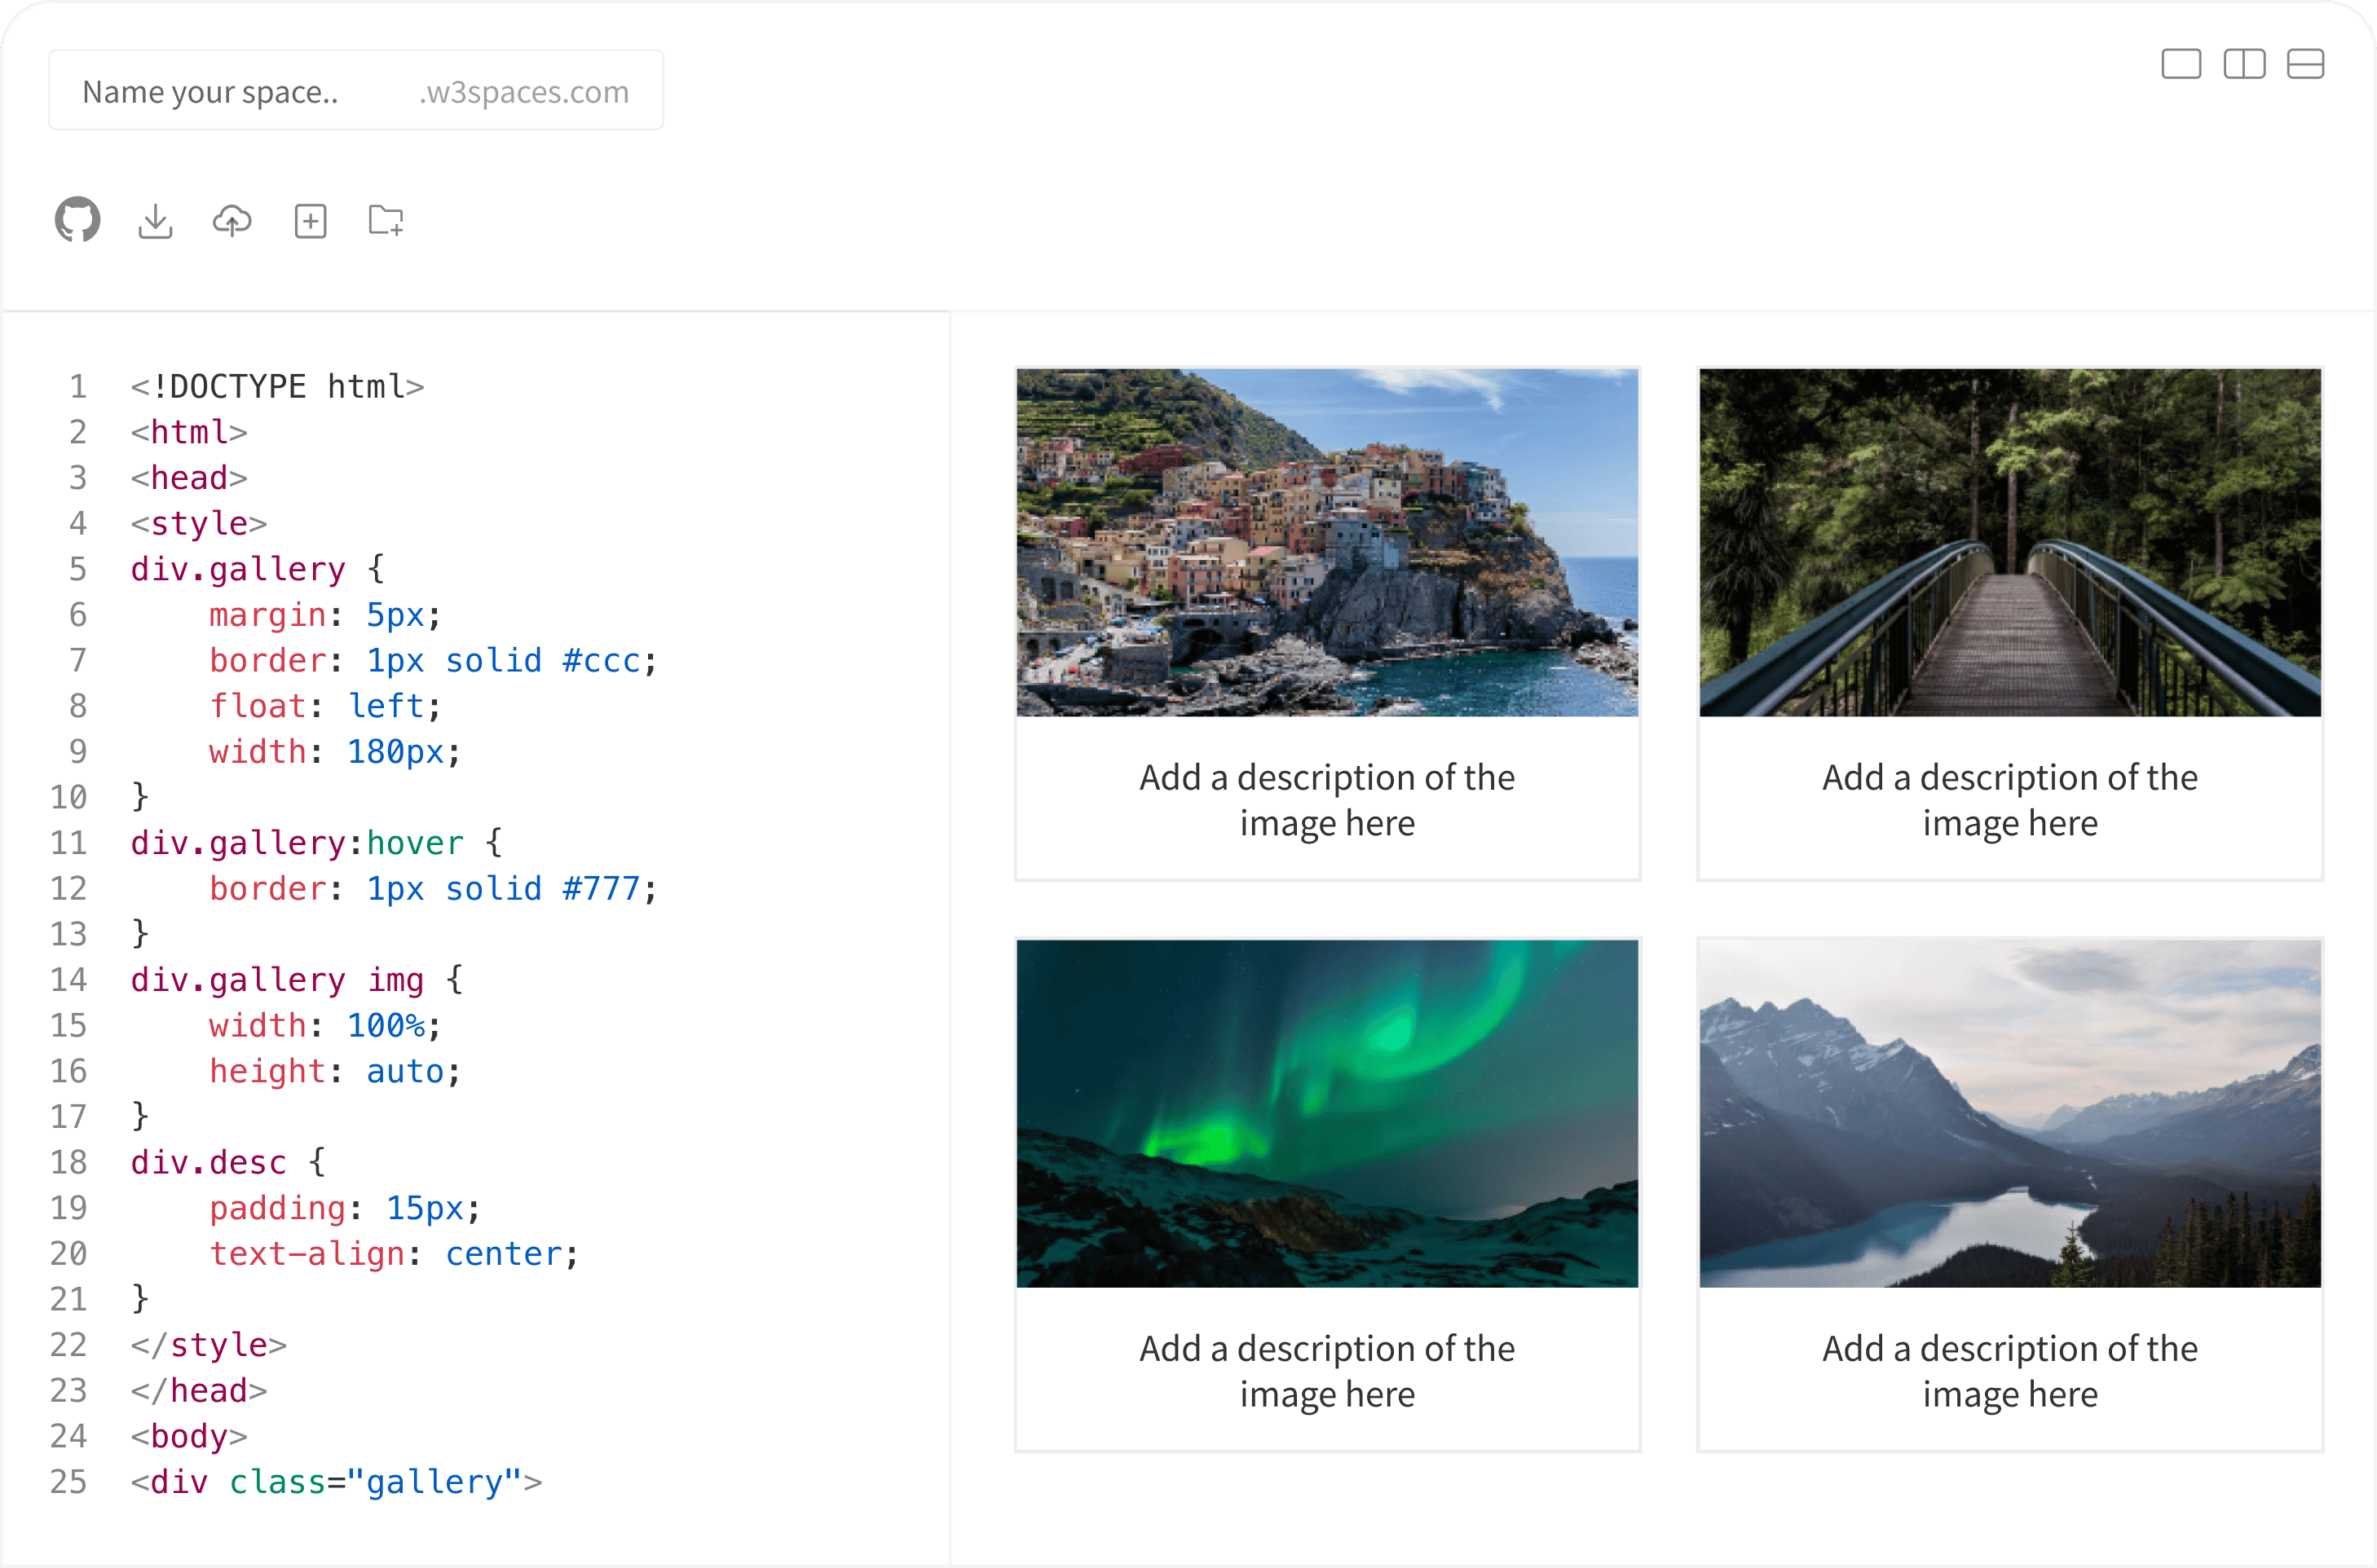2377x1568 pixels.
Task: Toggle the horizontal split editor layout
Action: pyautogui.click(x=2308, y=63)
